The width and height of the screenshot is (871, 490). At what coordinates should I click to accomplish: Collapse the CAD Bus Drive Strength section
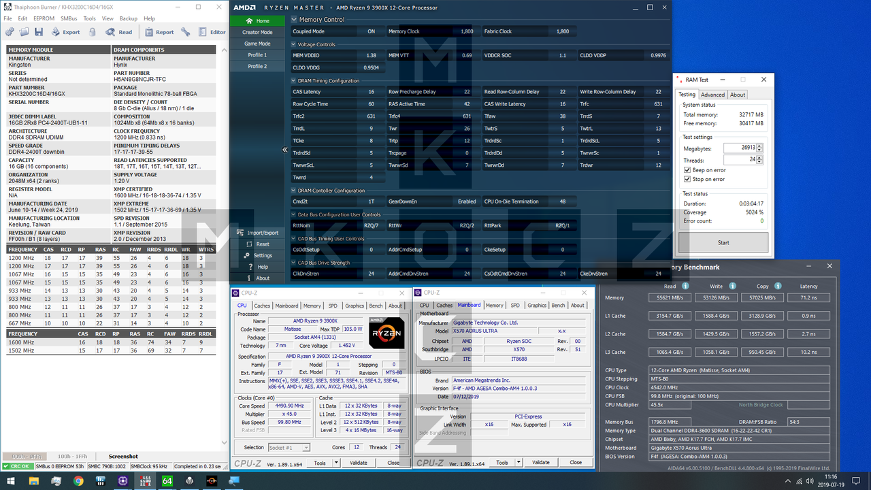pyautogui.click(x=294, y=263)
